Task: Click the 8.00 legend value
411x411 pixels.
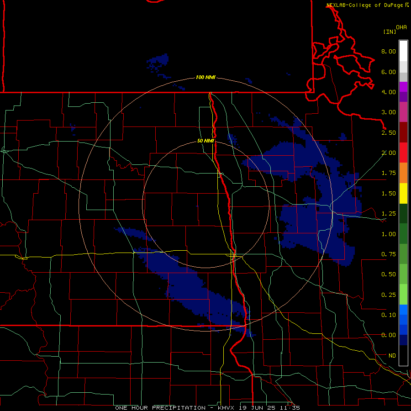Action: (389, 51)
